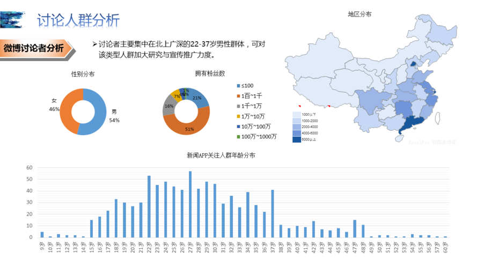
Task: Click the 1000-2000 map legend swatch
Action: pyautogui.click(x=297, y=121)
